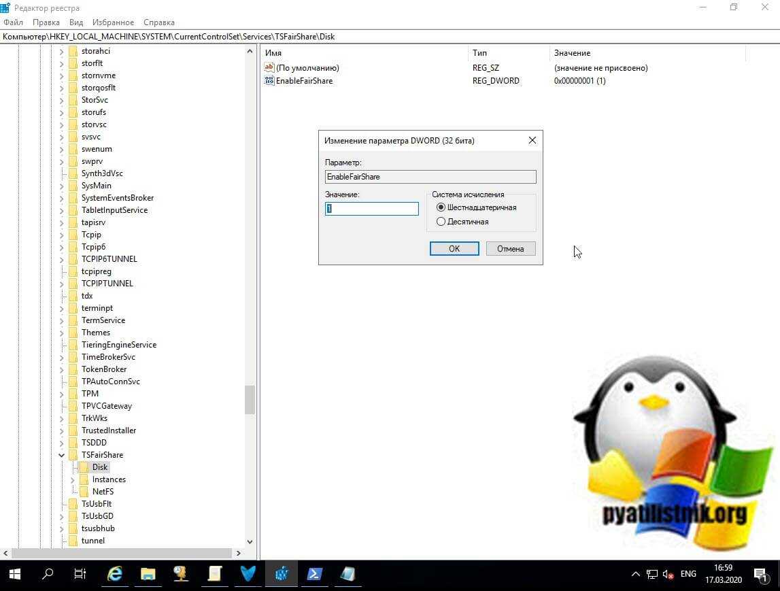The height and width of the screenshot is (591, 780).
Task: Select the Десятичная radio button
Action: (x=441, y=222)
